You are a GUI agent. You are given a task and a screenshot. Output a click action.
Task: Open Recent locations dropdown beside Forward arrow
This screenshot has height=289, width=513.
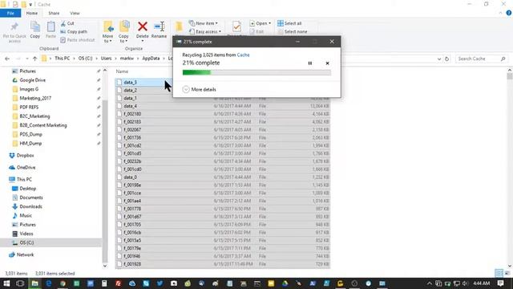(27, 59)
